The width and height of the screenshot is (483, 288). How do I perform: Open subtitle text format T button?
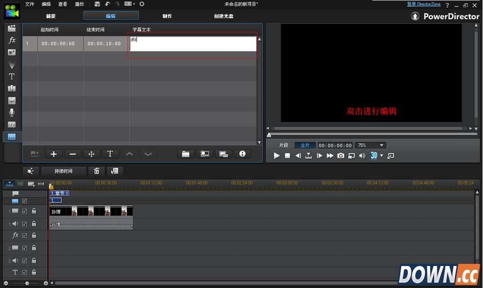tap(110, 154)
